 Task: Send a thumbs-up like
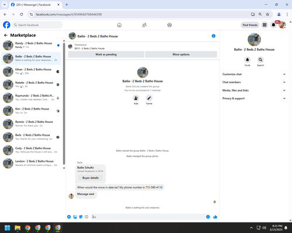[215, 217]
